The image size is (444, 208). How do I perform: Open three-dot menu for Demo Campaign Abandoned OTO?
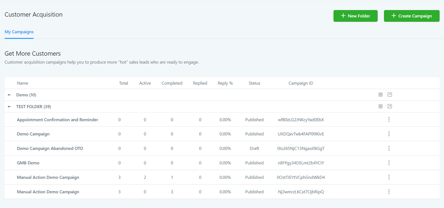[389, 148]
